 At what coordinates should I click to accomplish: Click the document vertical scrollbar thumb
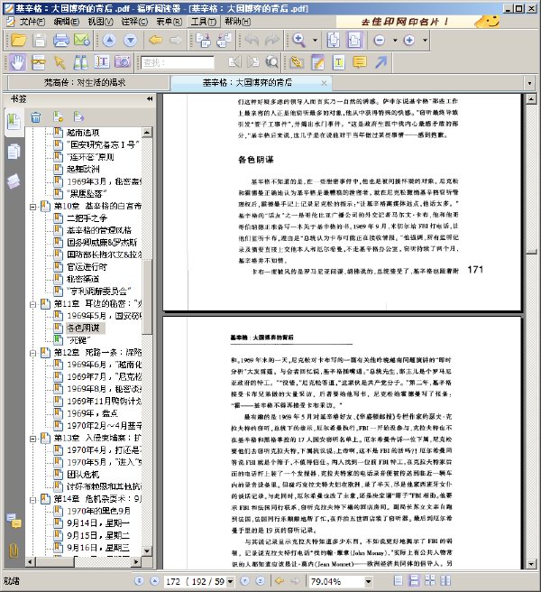[531, 252]
